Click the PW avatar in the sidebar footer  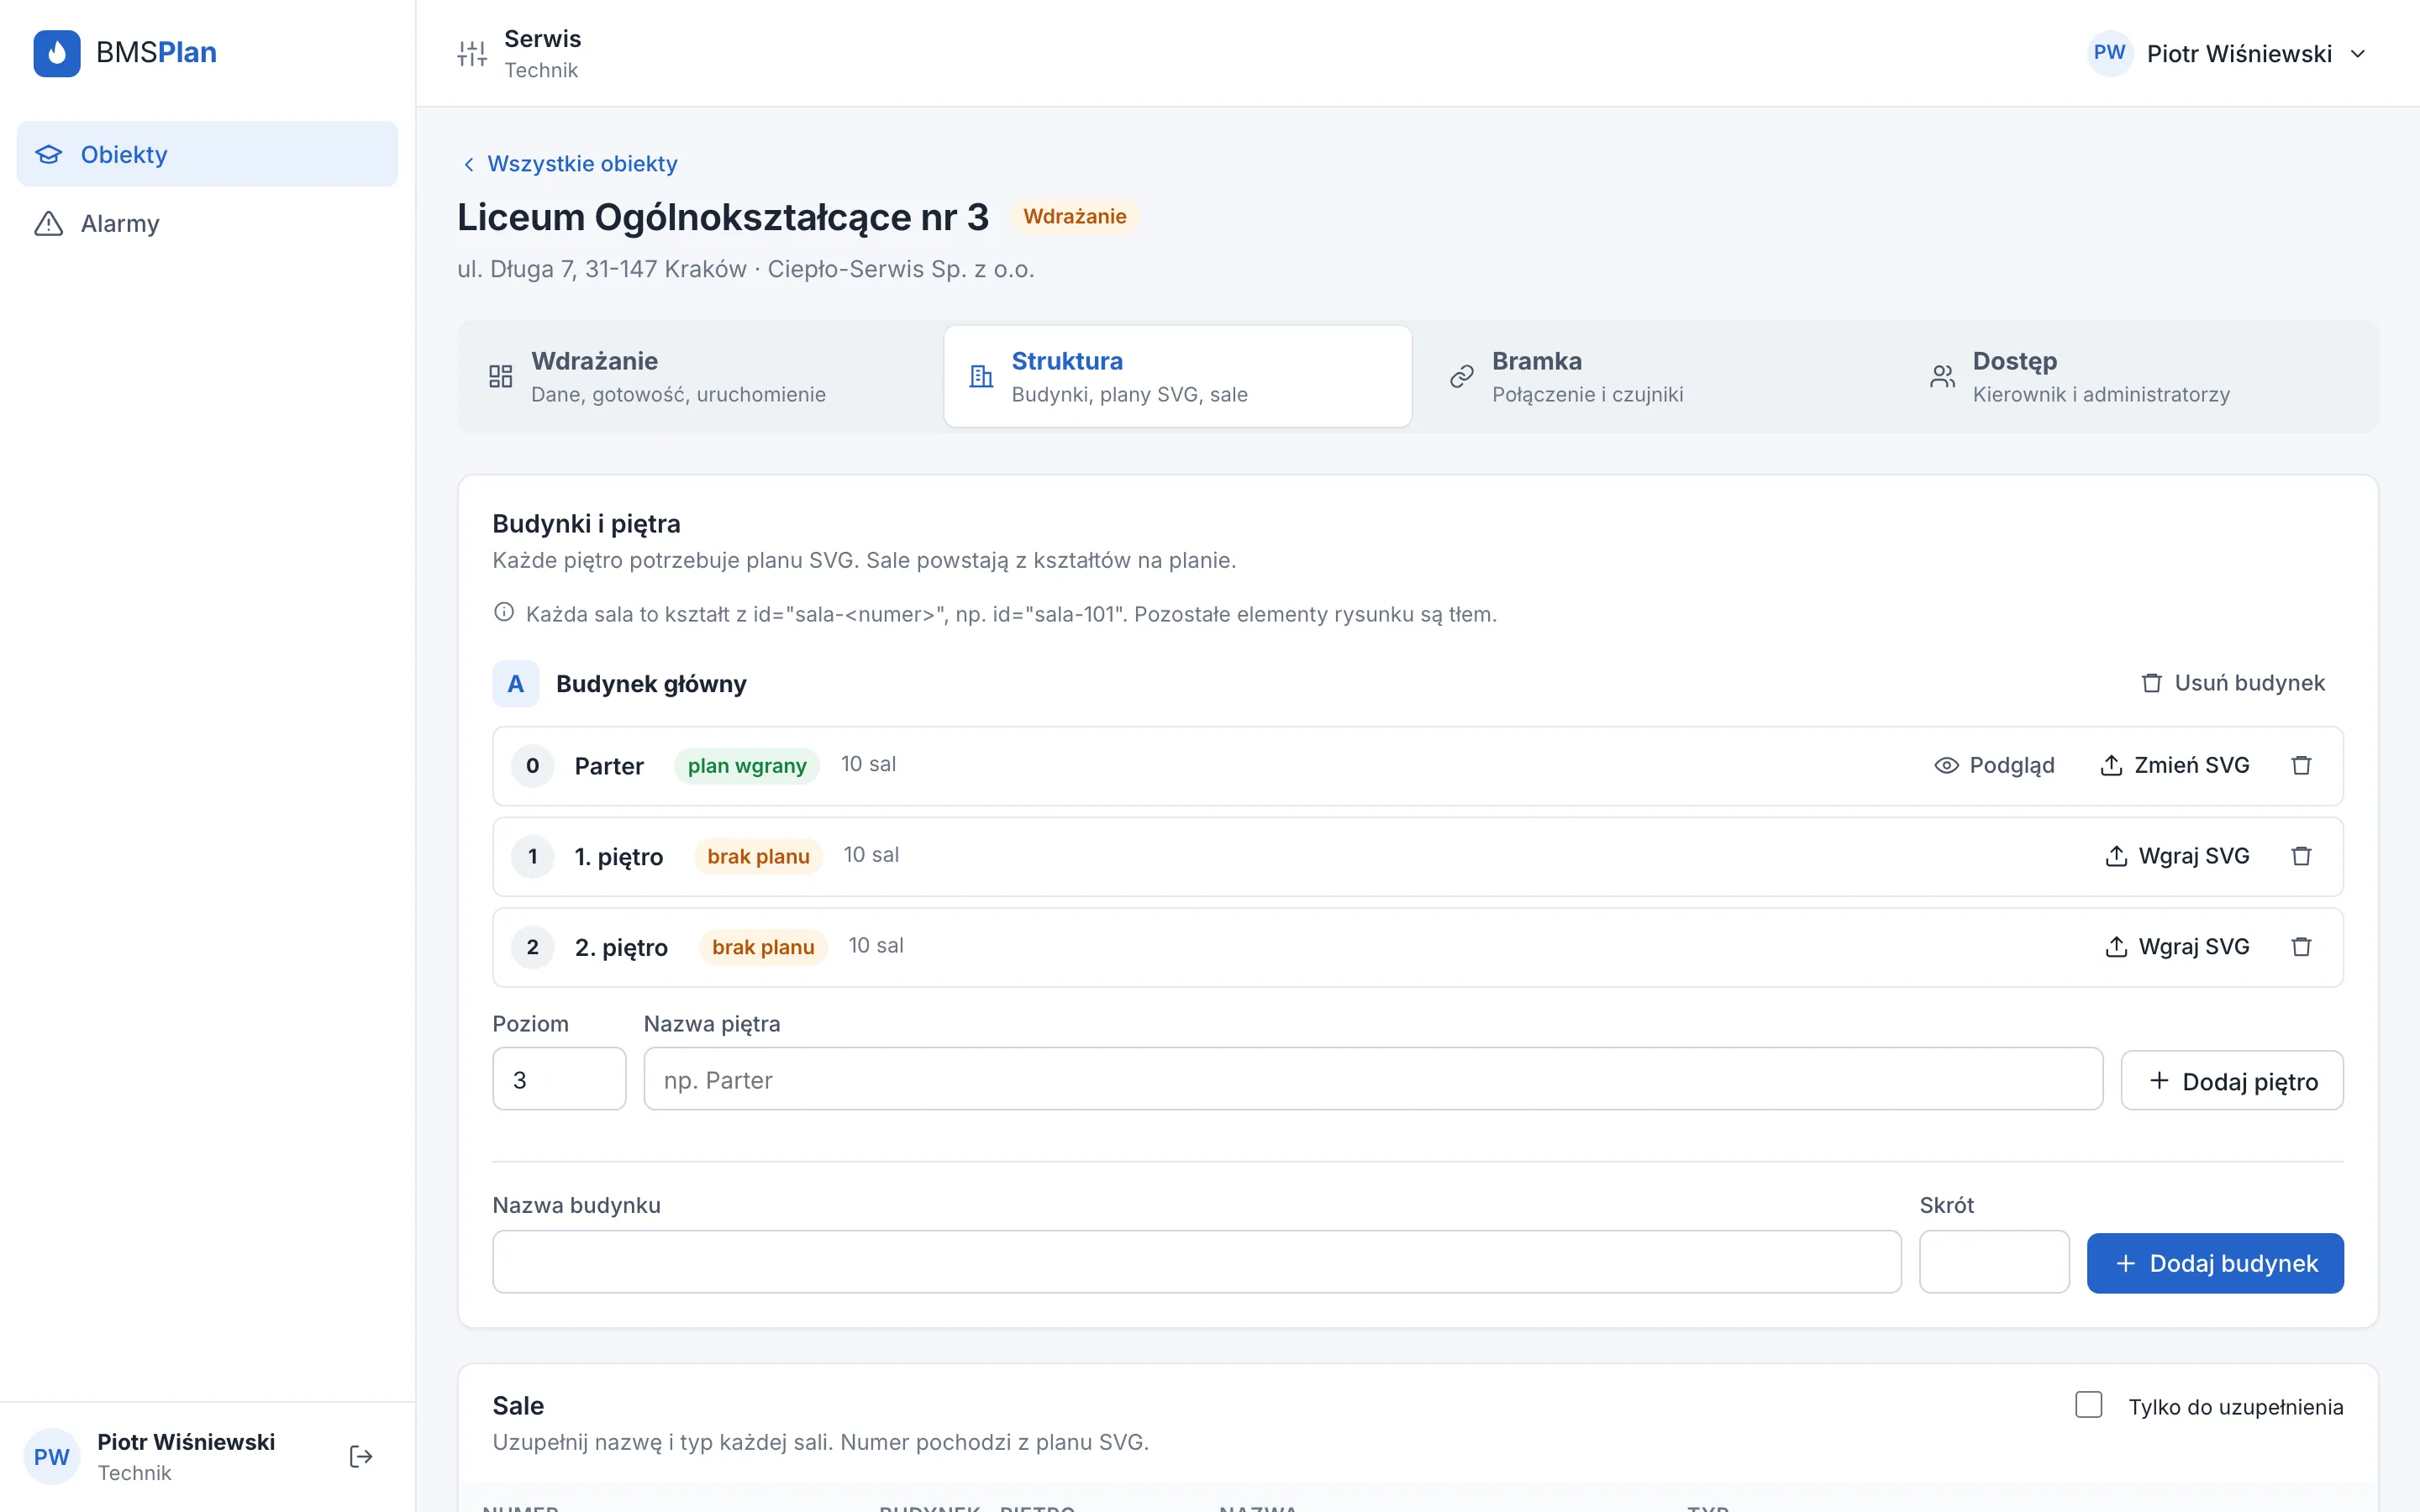[x=52, y=1456]
